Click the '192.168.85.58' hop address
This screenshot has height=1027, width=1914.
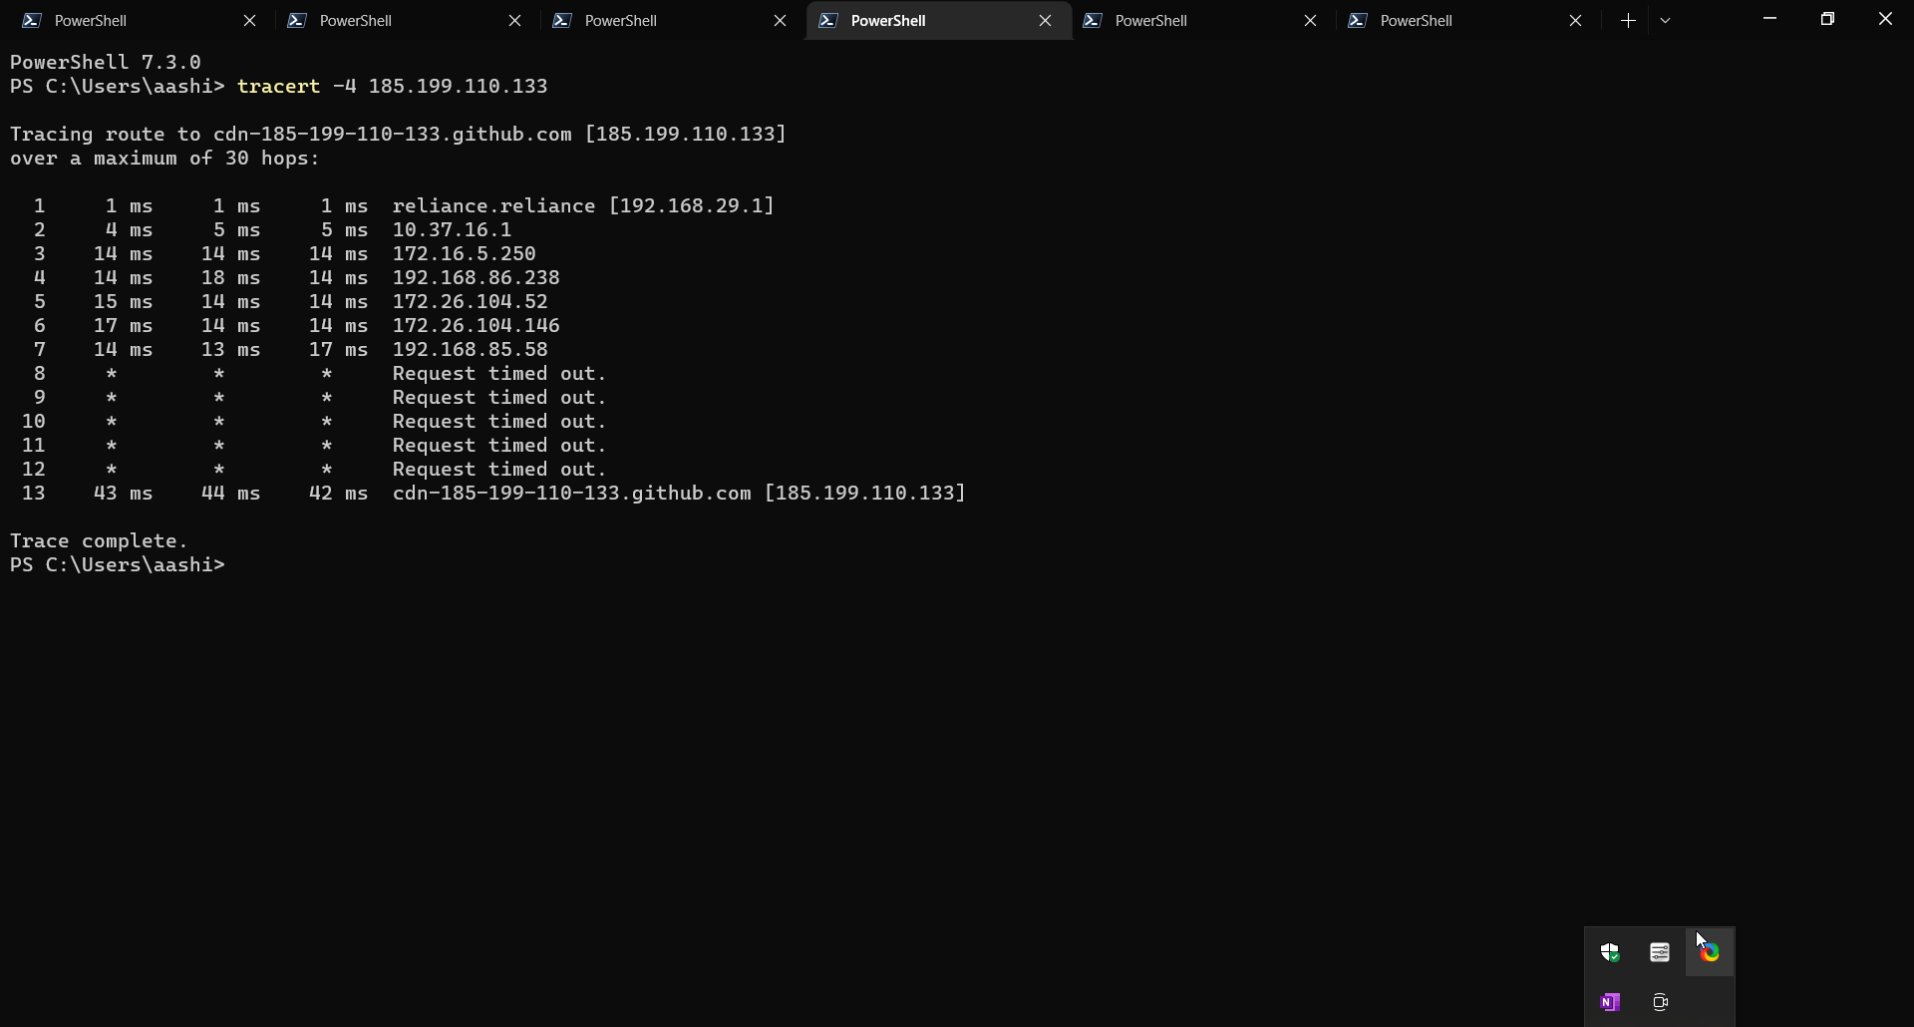pos(470,349)
